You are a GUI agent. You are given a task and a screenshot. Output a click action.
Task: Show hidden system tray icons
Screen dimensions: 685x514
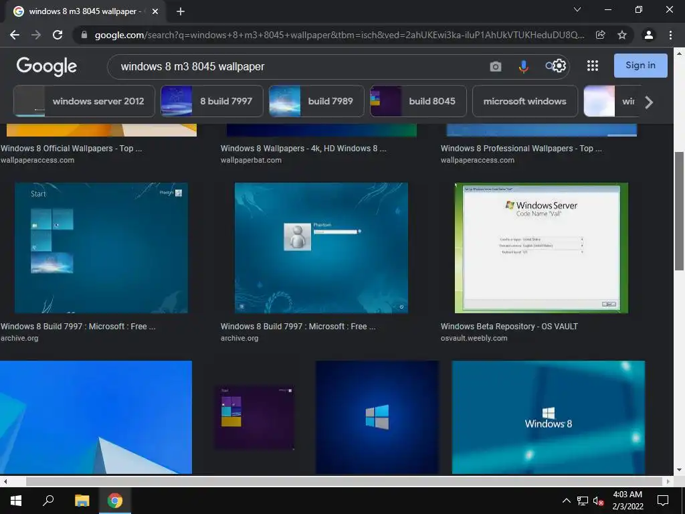tap(566, 501)
